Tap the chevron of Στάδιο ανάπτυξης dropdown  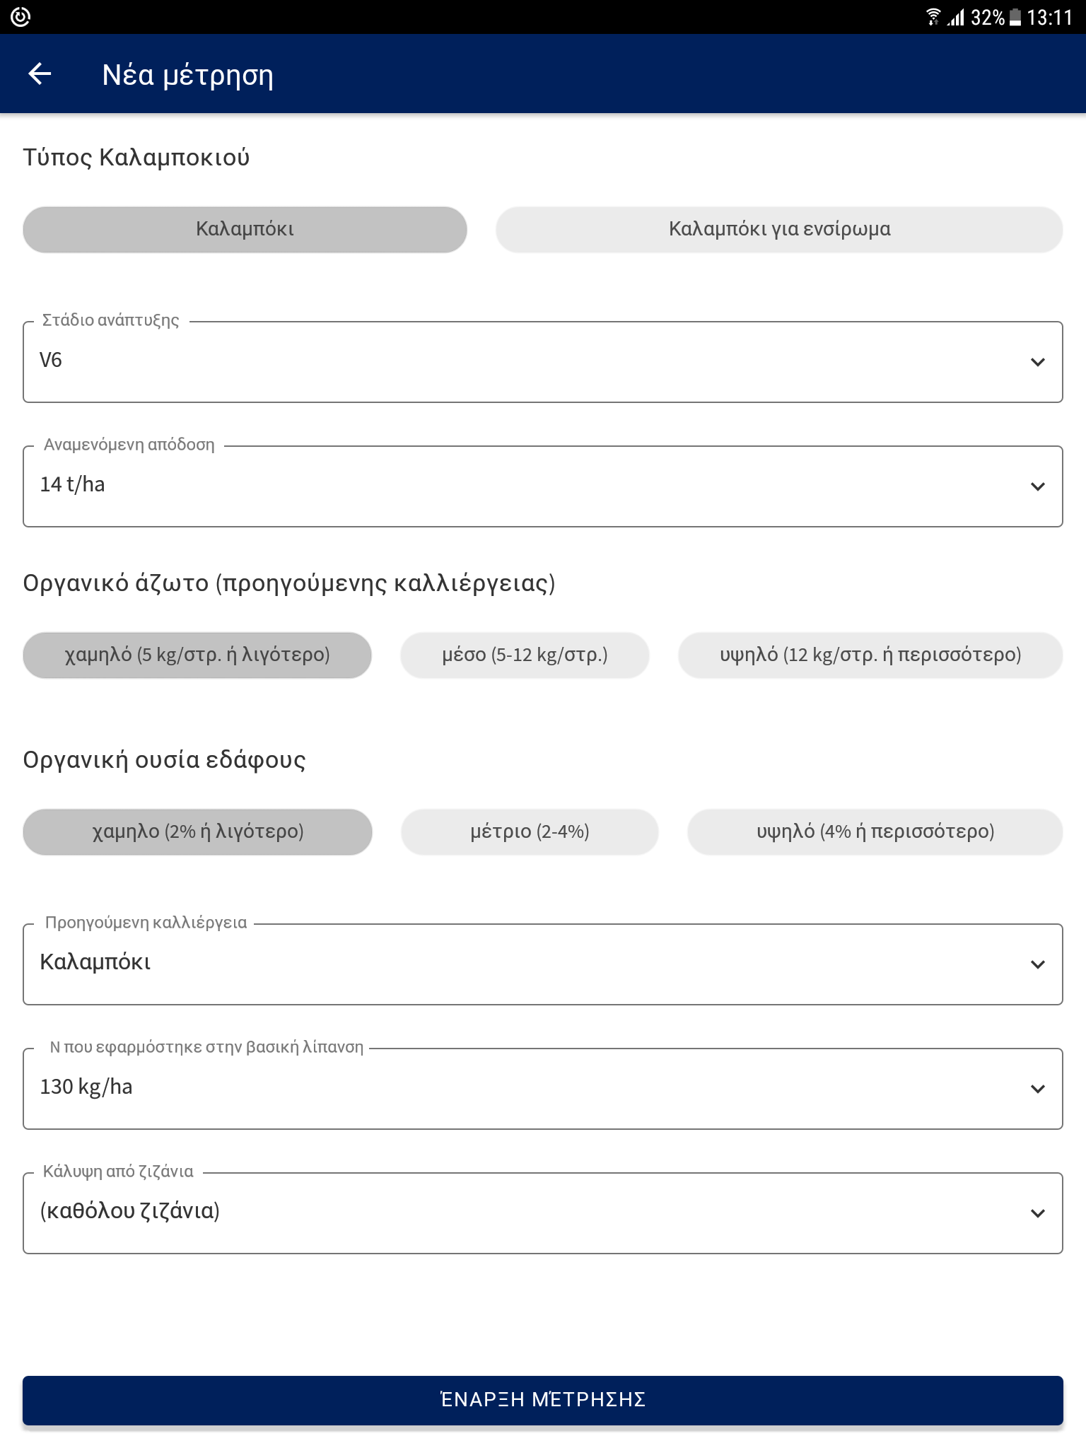tap(1037, 362)
